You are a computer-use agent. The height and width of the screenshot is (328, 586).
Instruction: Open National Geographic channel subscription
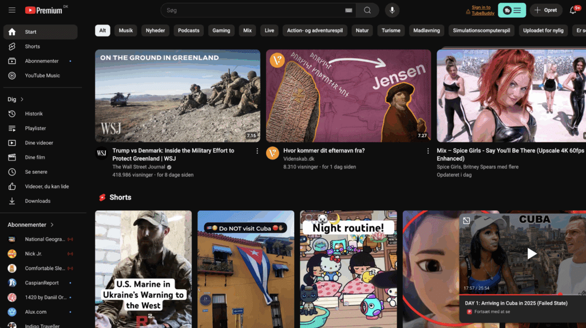pos(41,239)
